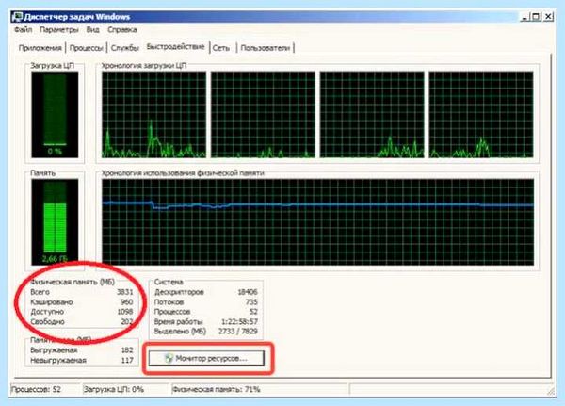
Task: Click the Кэшировано value 960
Action: (x=127, y=301)
